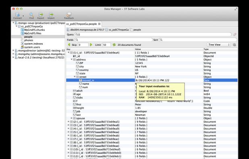Image resolution: width=249 pixels, height=159 pixels.
Task: Select the age field row
Action: (x=152, y=94)
